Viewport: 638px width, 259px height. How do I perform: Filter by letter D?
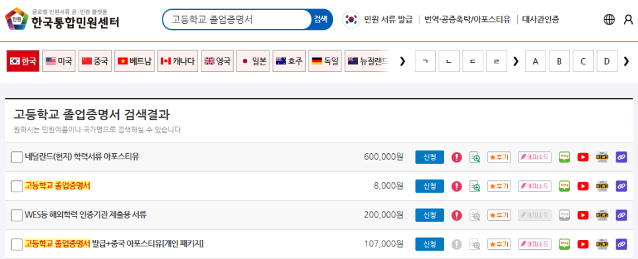607,61
